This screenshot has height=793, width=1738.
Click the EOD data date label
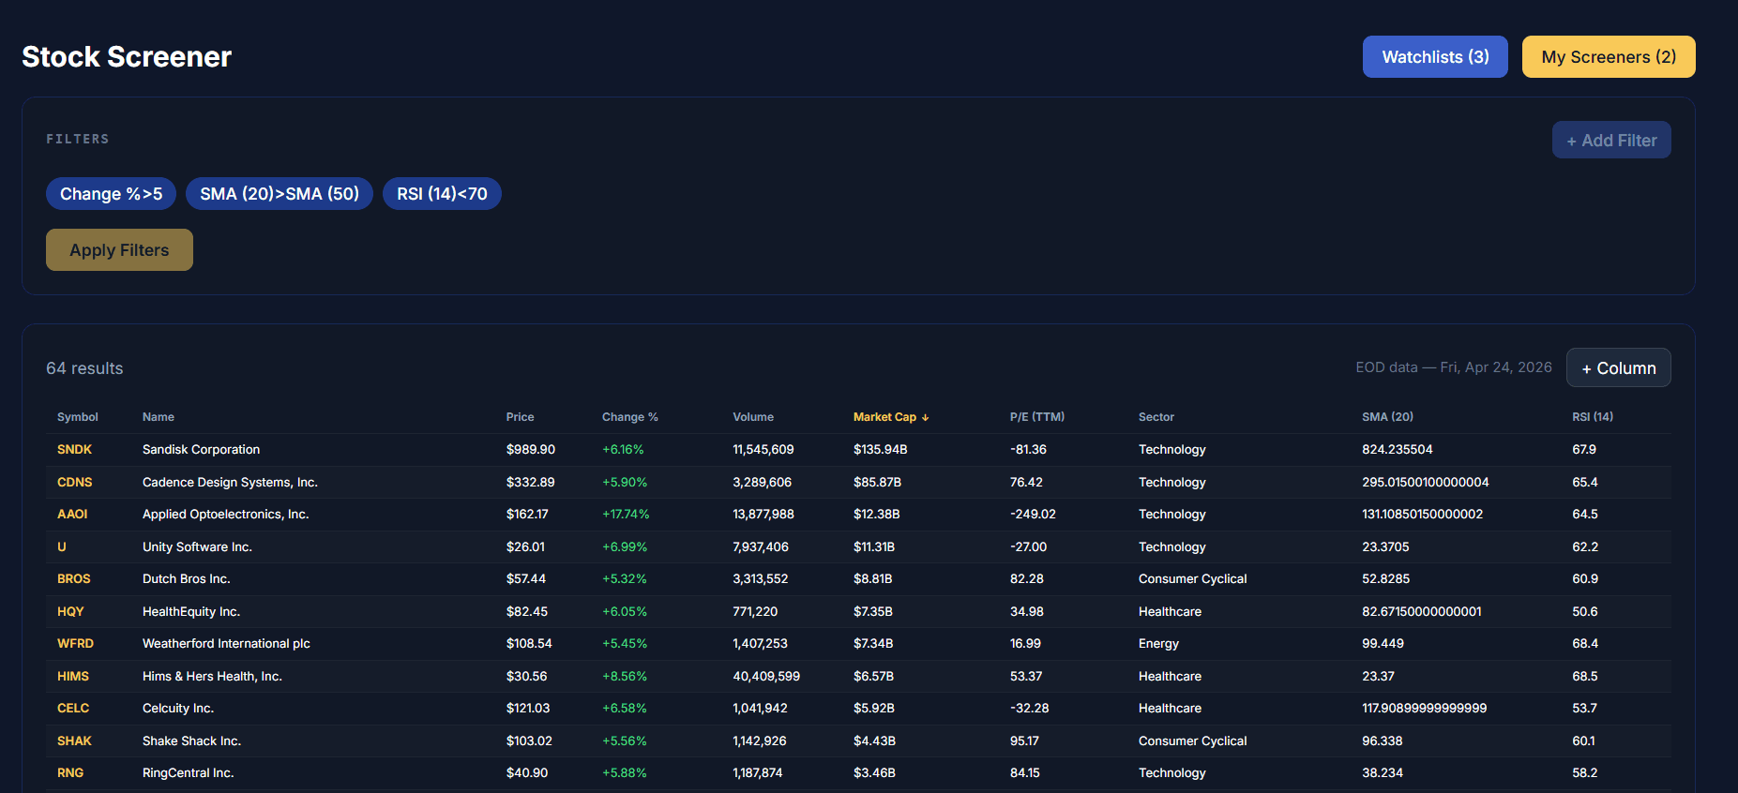[x=1454, y=367]
